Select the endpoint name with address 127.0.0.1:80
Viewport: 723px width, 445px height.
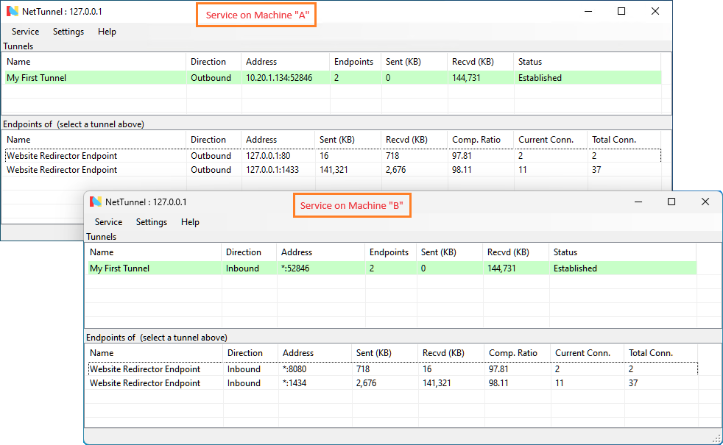[x=62, y=156]
